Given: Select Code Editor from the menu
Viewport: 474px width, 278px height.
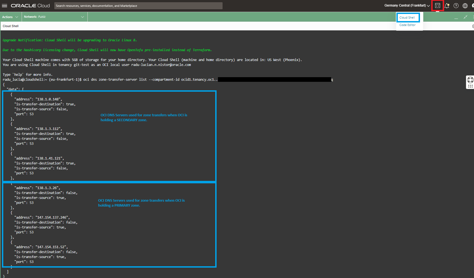Looking at the screenshot, I should 407,25.
